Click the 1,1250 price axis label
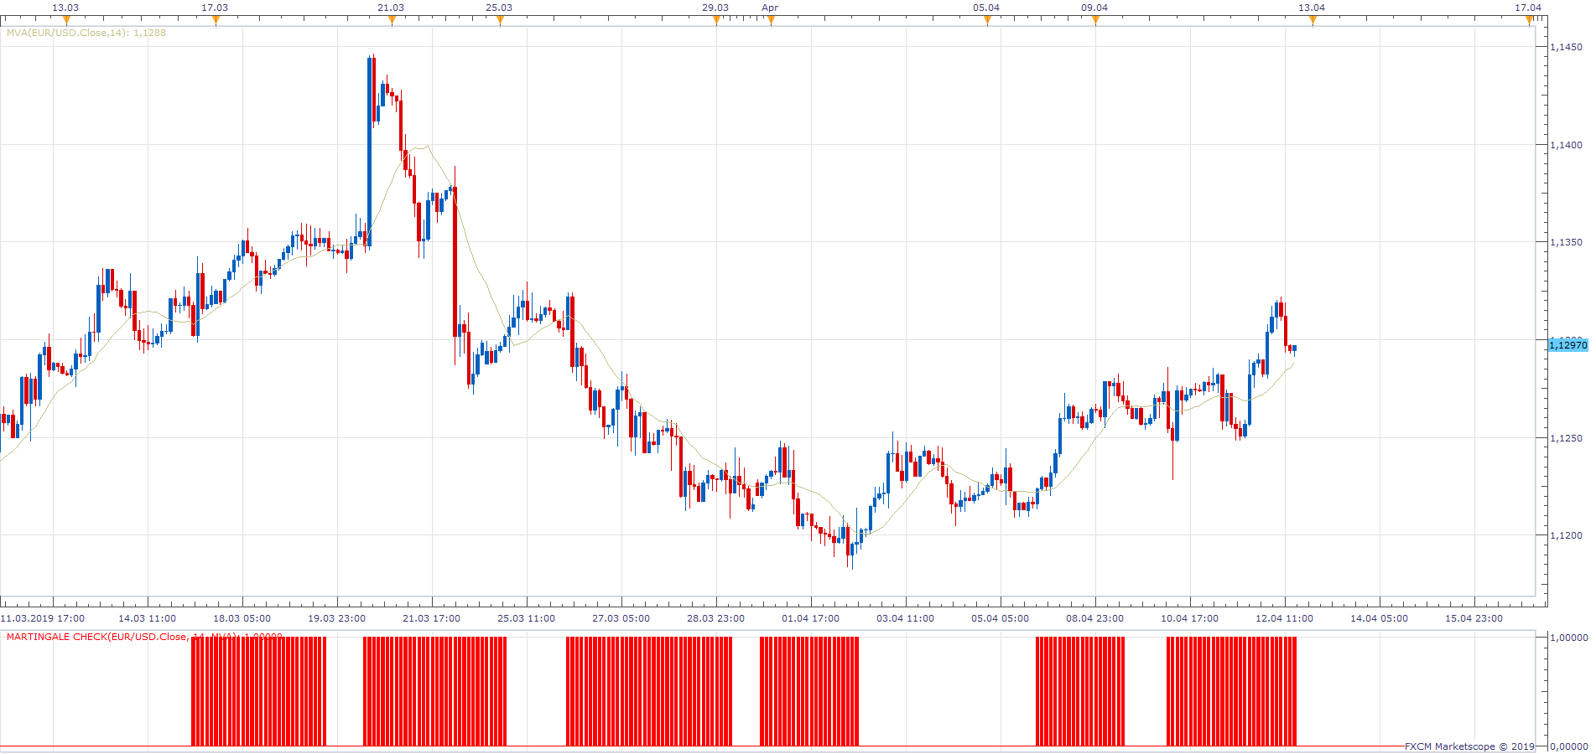 click(1566, 438)
